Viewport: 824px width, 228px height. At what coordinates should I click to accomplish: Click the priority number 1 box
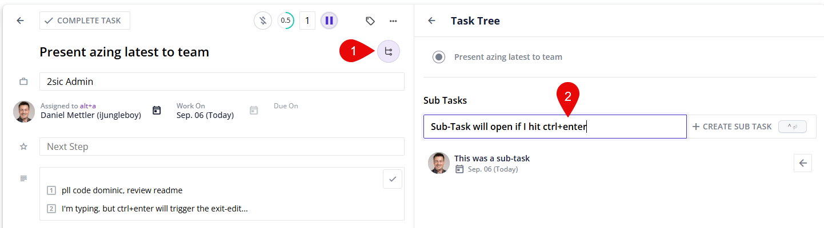(307, 21)
